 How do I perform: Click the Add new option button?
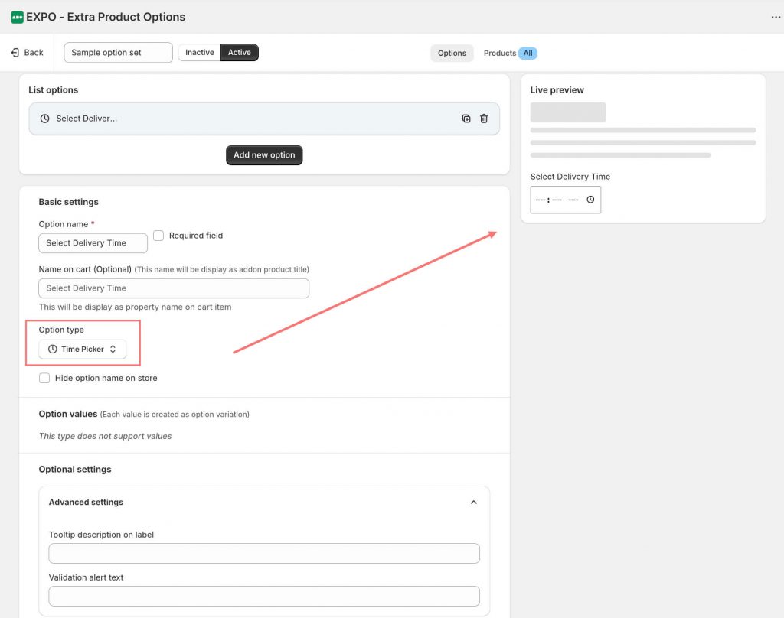264,155
